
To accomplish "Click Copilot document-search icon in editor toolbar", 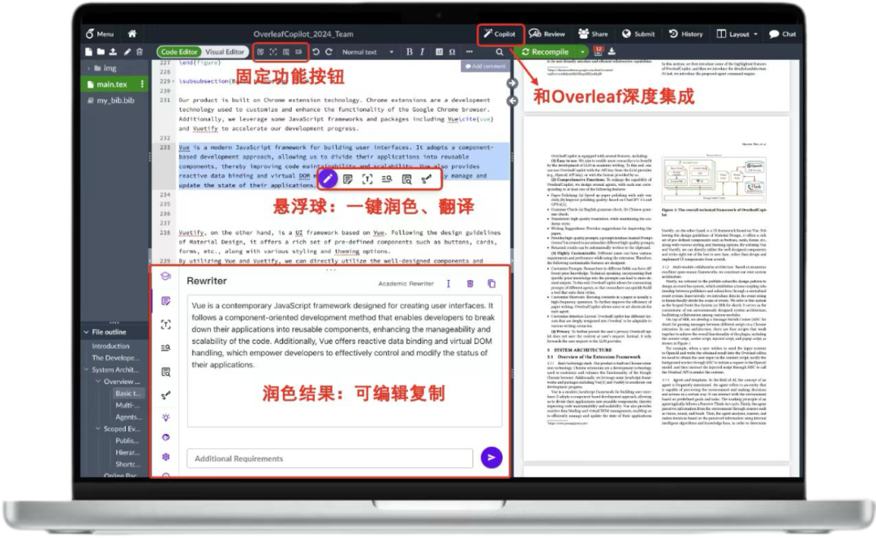I will click(x=286, y=52).
